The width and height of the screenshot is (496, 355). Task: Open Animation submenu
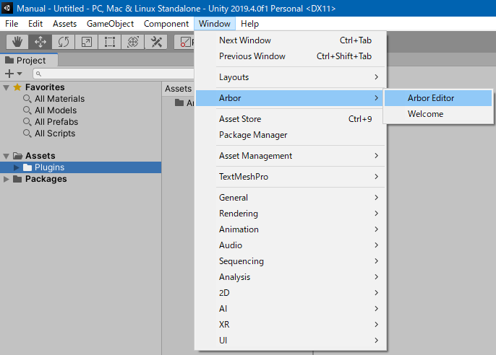pos(291,229)
